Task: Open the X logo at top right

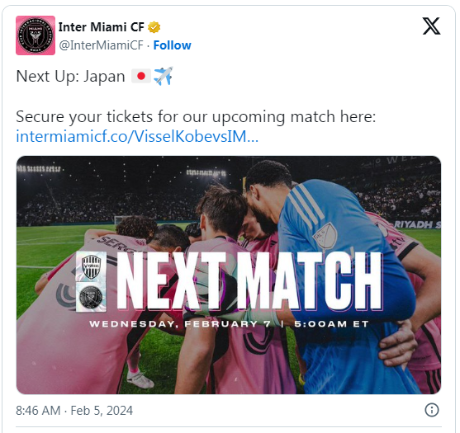Action: [431, 26]
